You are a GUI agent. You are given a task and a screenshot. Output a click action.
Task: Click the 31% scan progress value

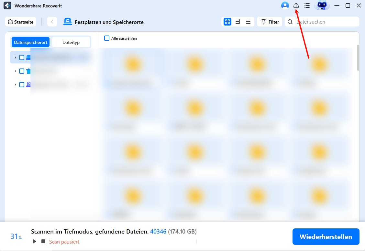pyautogui.click(x=16, y=236)
